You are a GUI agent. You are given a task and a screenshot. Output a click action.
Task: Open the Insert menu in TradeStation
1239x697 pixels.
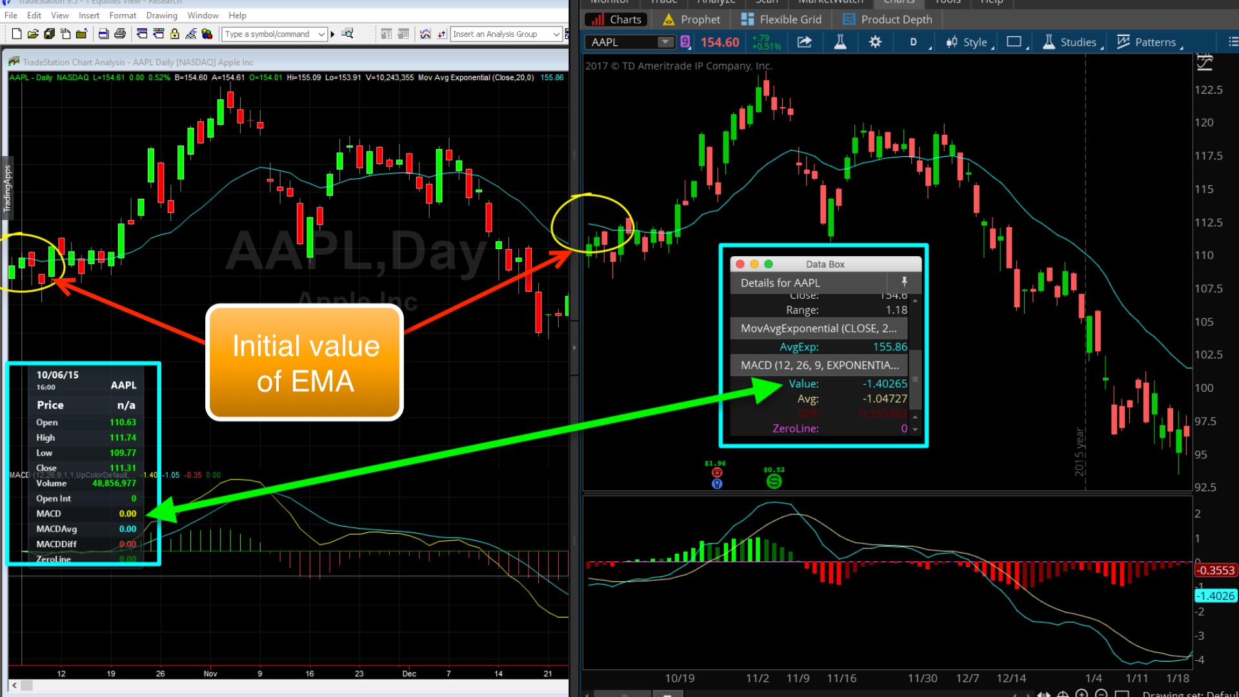89,15
